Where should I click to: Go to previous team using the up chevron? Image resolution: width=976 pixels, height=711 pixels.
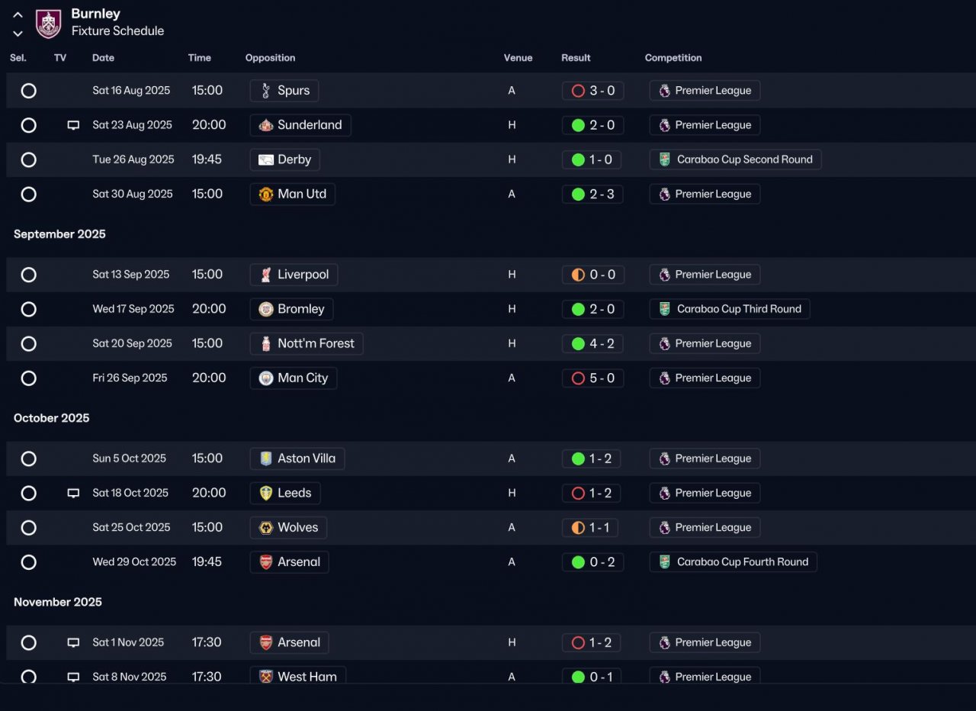coord(18,14)
